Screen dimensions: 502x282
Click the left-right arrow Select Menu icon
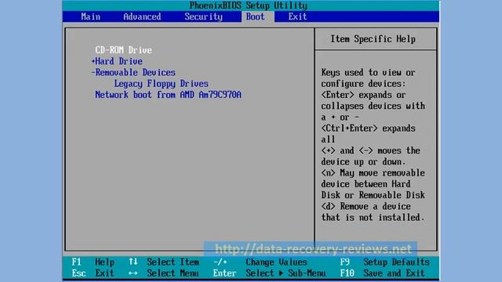tap(133, 273)
